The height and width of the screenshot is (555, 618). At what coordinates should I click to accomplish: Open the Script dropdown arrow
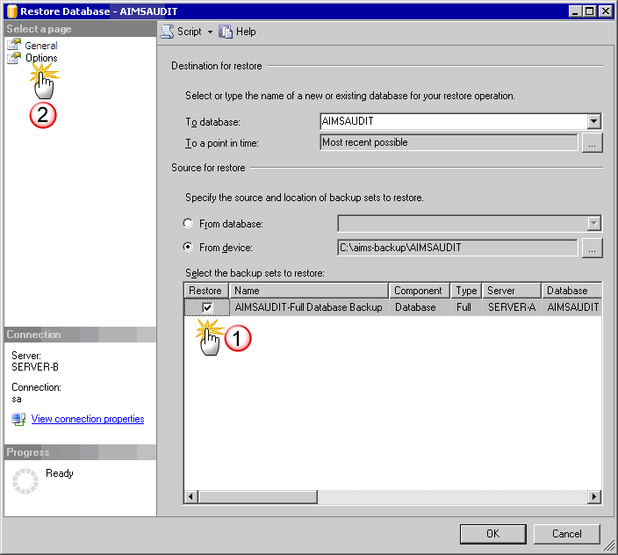tap(210, 32)
